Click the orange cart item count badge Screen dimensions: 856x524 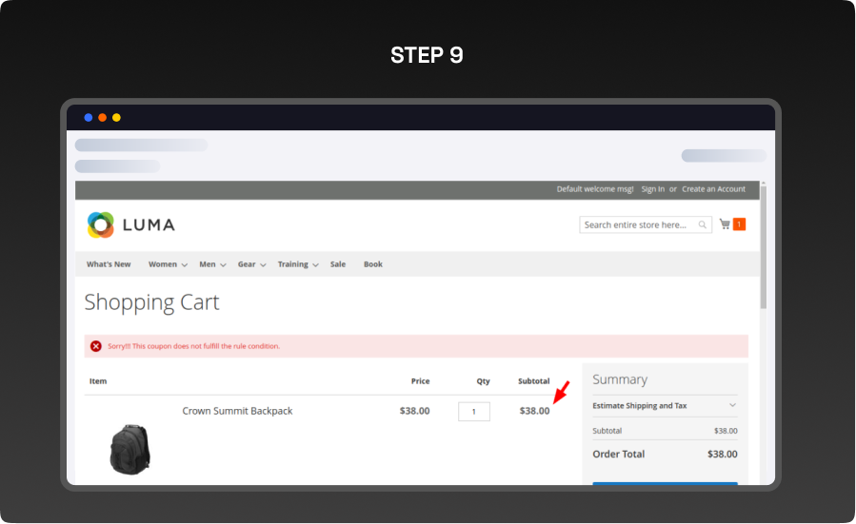pos(739,224)
